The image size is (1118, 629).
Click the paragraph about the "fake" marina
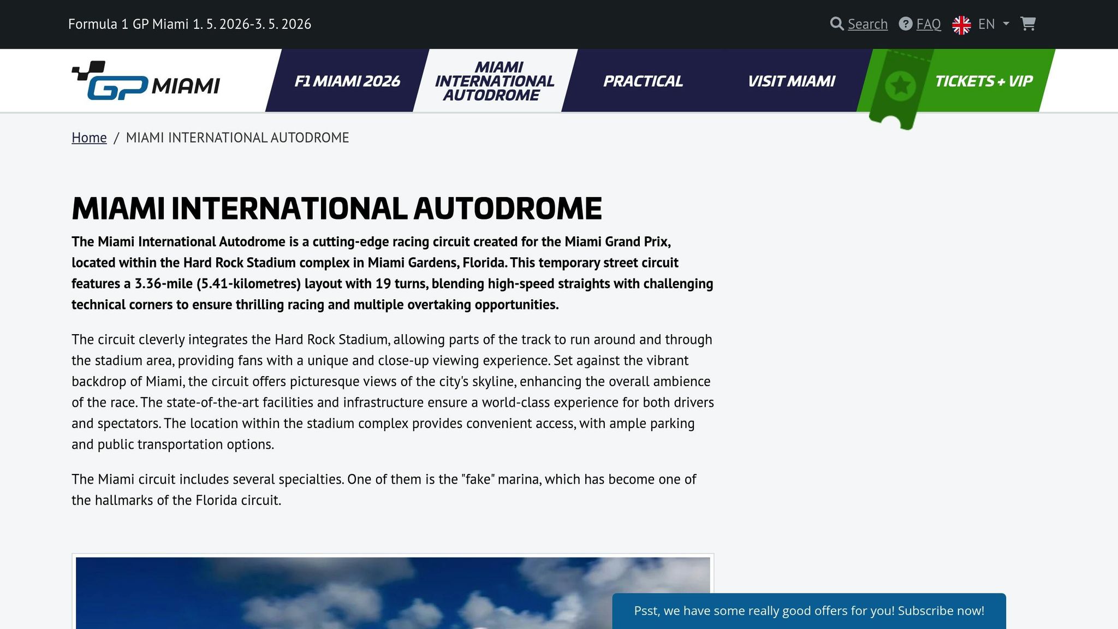[384, 490]
